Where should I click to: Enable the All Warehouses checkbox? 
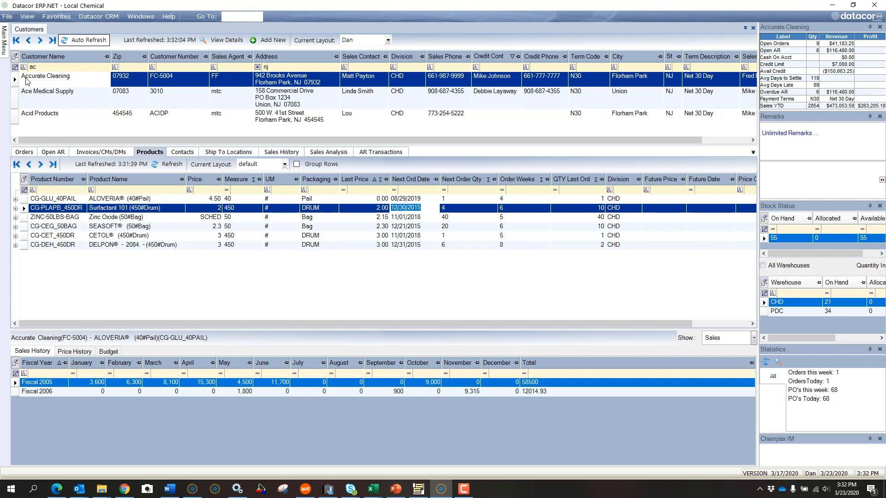tap(763, 265)
